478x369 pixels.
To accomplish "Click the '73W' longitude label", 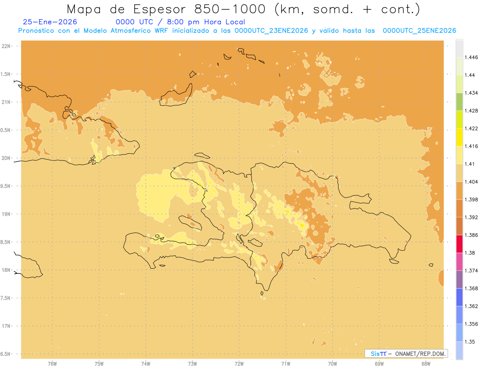I will 192,364.
